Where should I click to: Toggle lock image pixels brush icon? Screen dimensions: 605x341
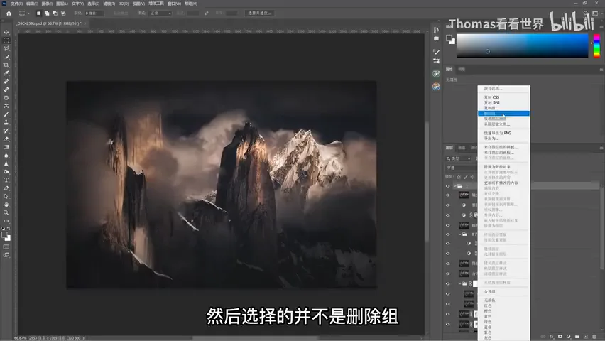[466, 177]
